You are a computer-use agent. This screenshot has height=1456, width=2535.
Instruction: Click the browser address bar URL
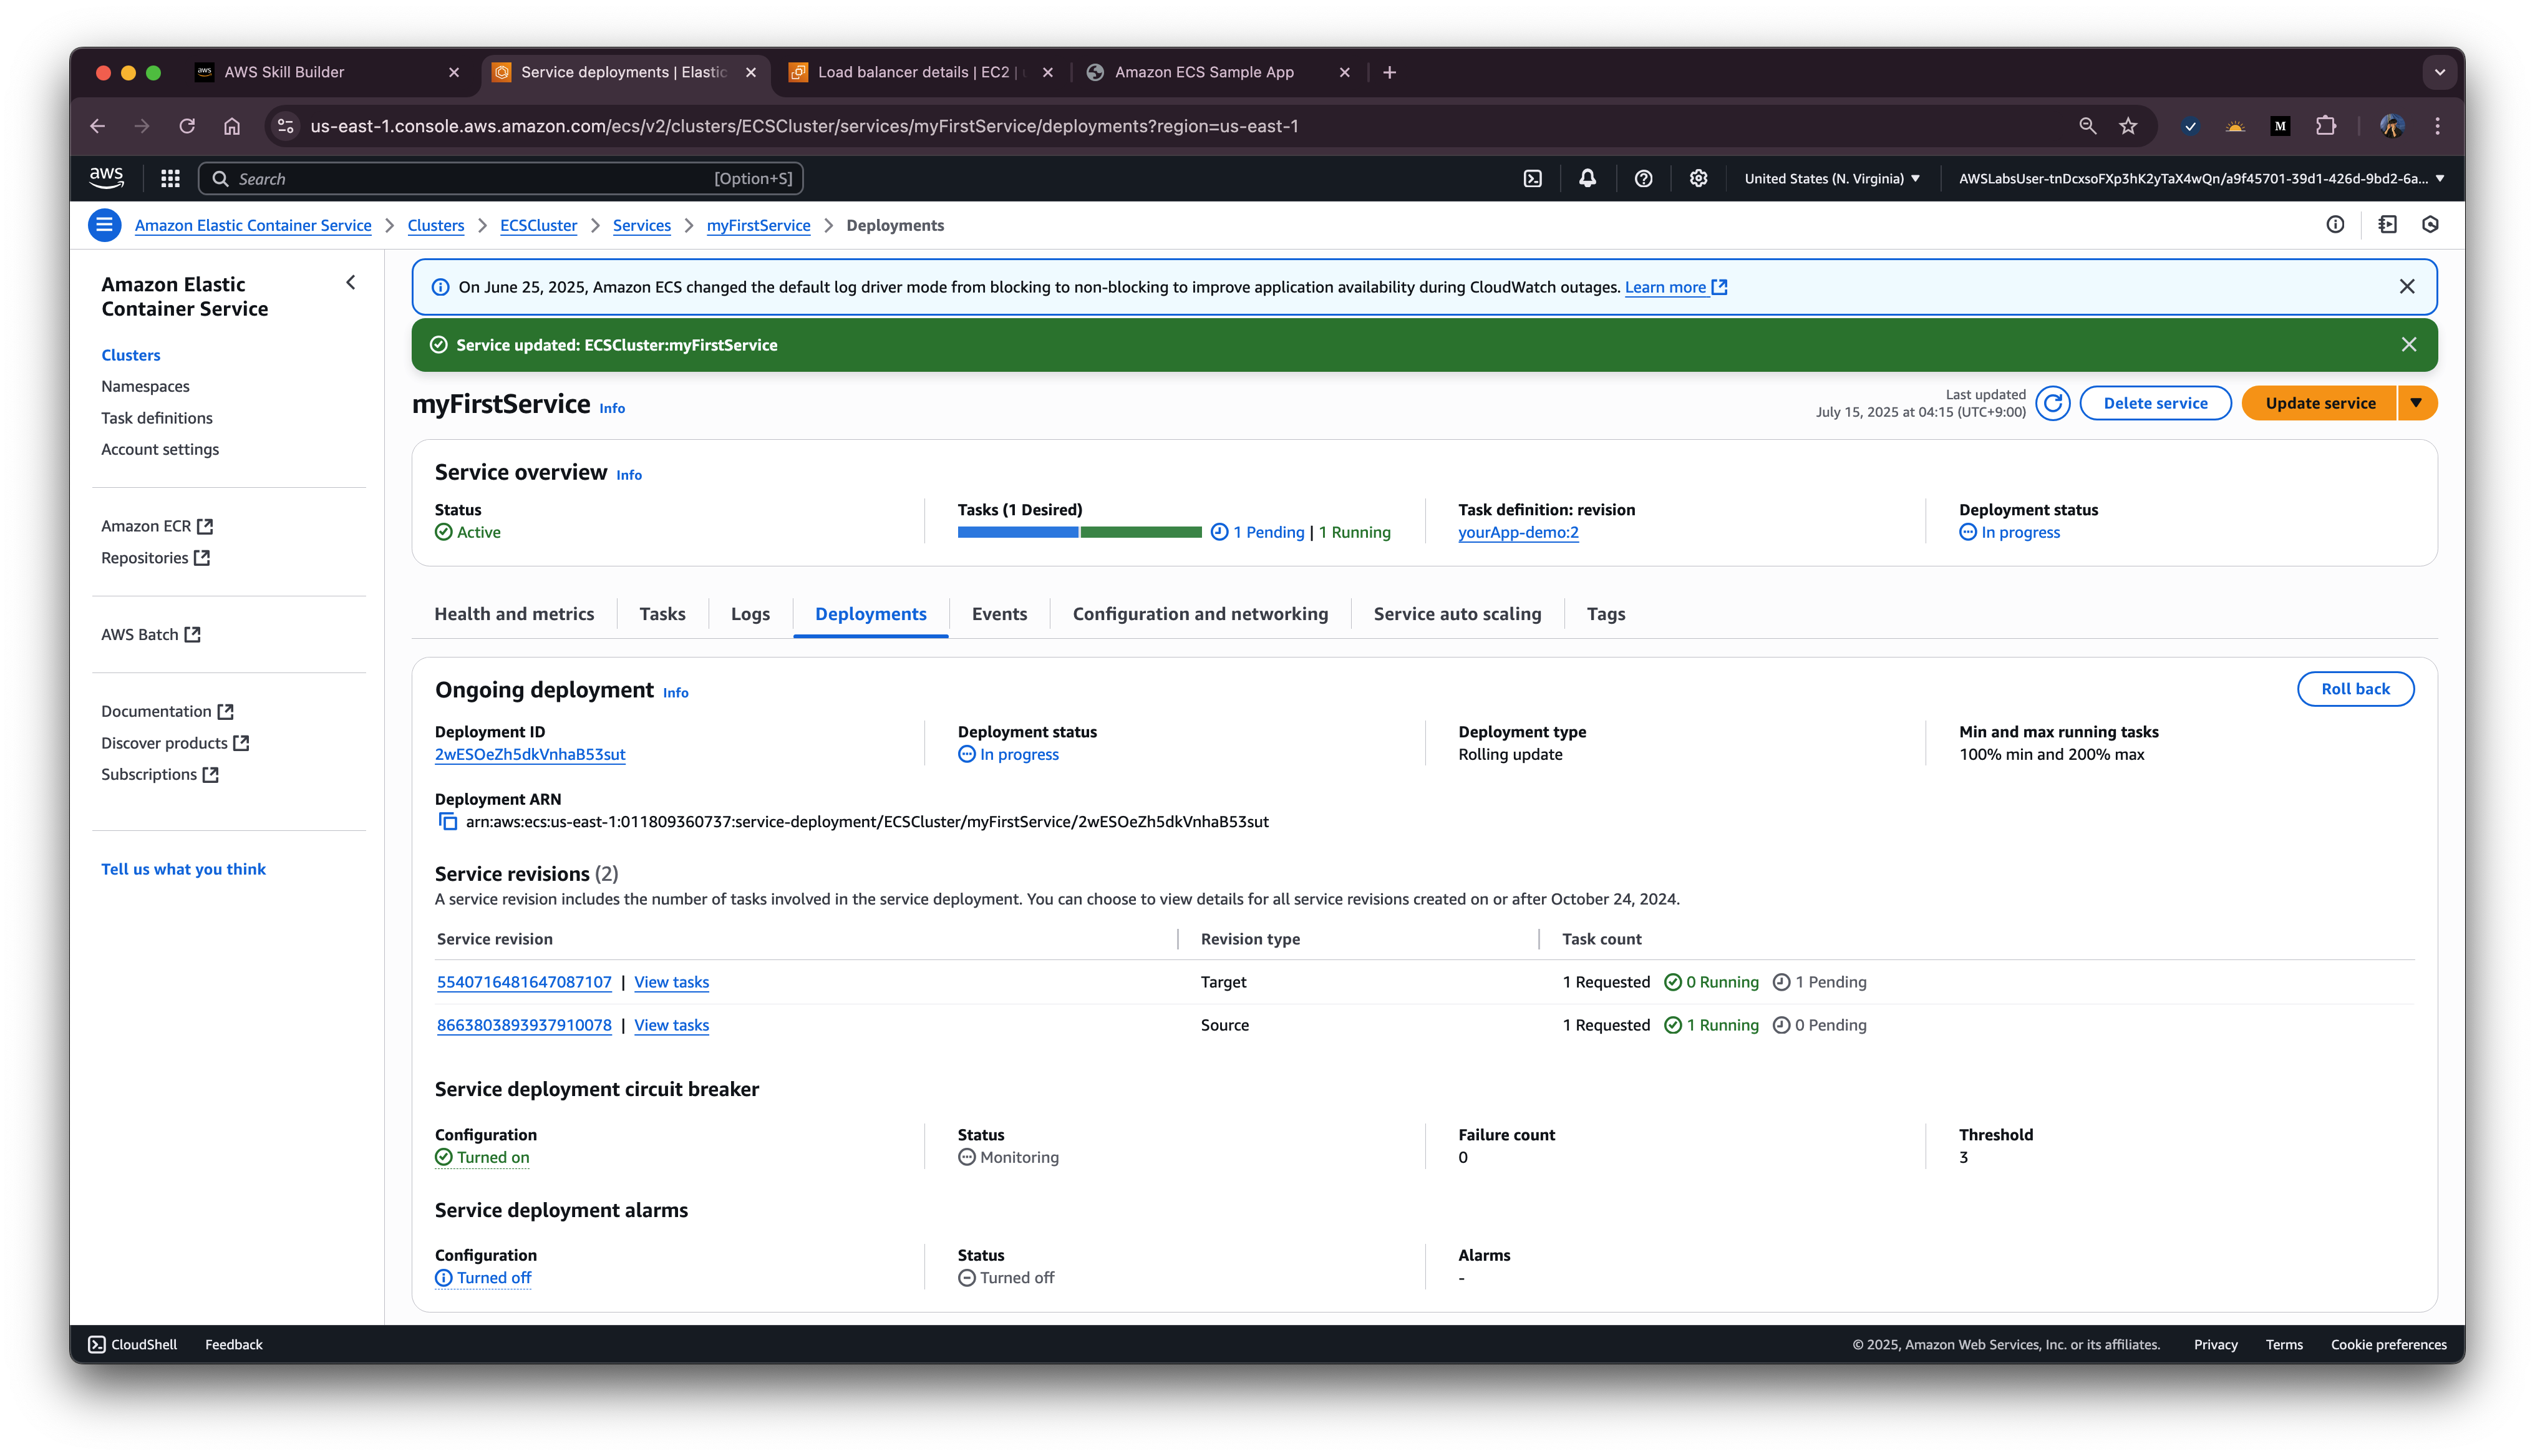(x=805, y=126)
